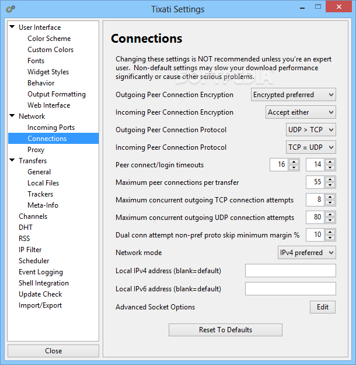Open Outgoing Peer Connection Encryption dropdown
Viewport: 356px width, 365px height.
(294, 95)
